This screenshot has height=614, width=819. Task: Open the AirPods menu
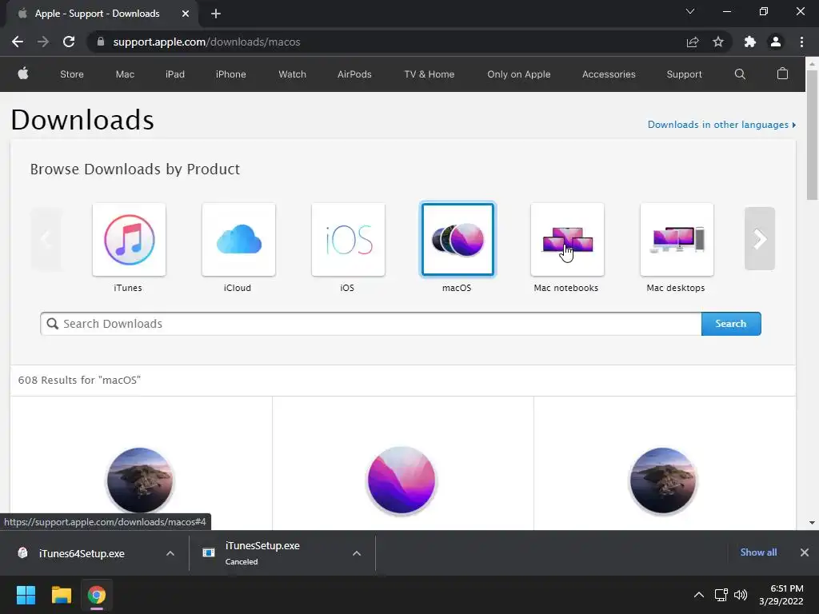point(354,74)
